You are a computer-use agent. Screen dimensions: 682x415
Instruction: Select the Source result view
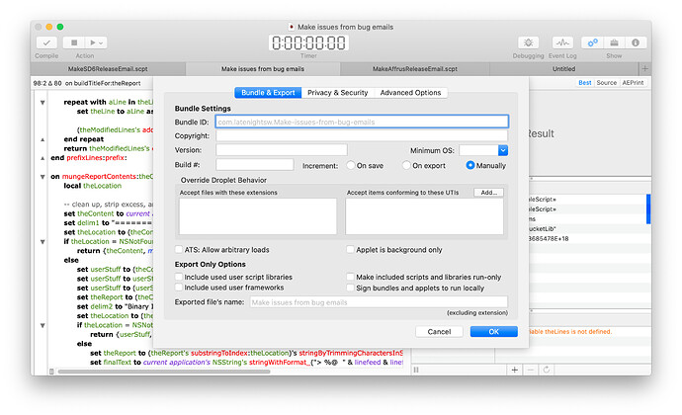coord(607,83)
